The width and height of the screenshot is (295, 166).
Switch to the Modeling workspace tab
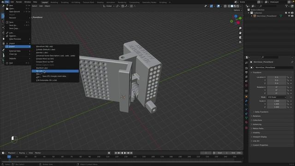point(54,2)
